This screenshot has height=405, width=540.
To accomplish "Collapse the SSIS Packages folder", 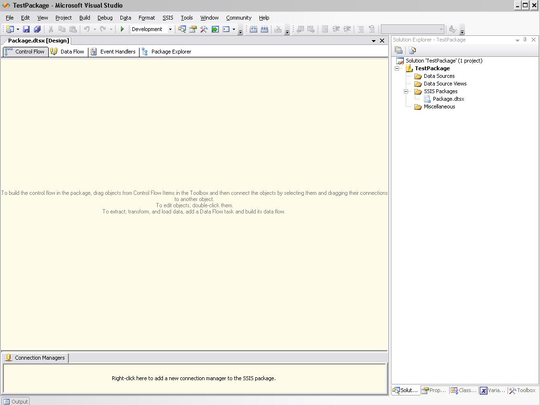I will pos(406,91).
